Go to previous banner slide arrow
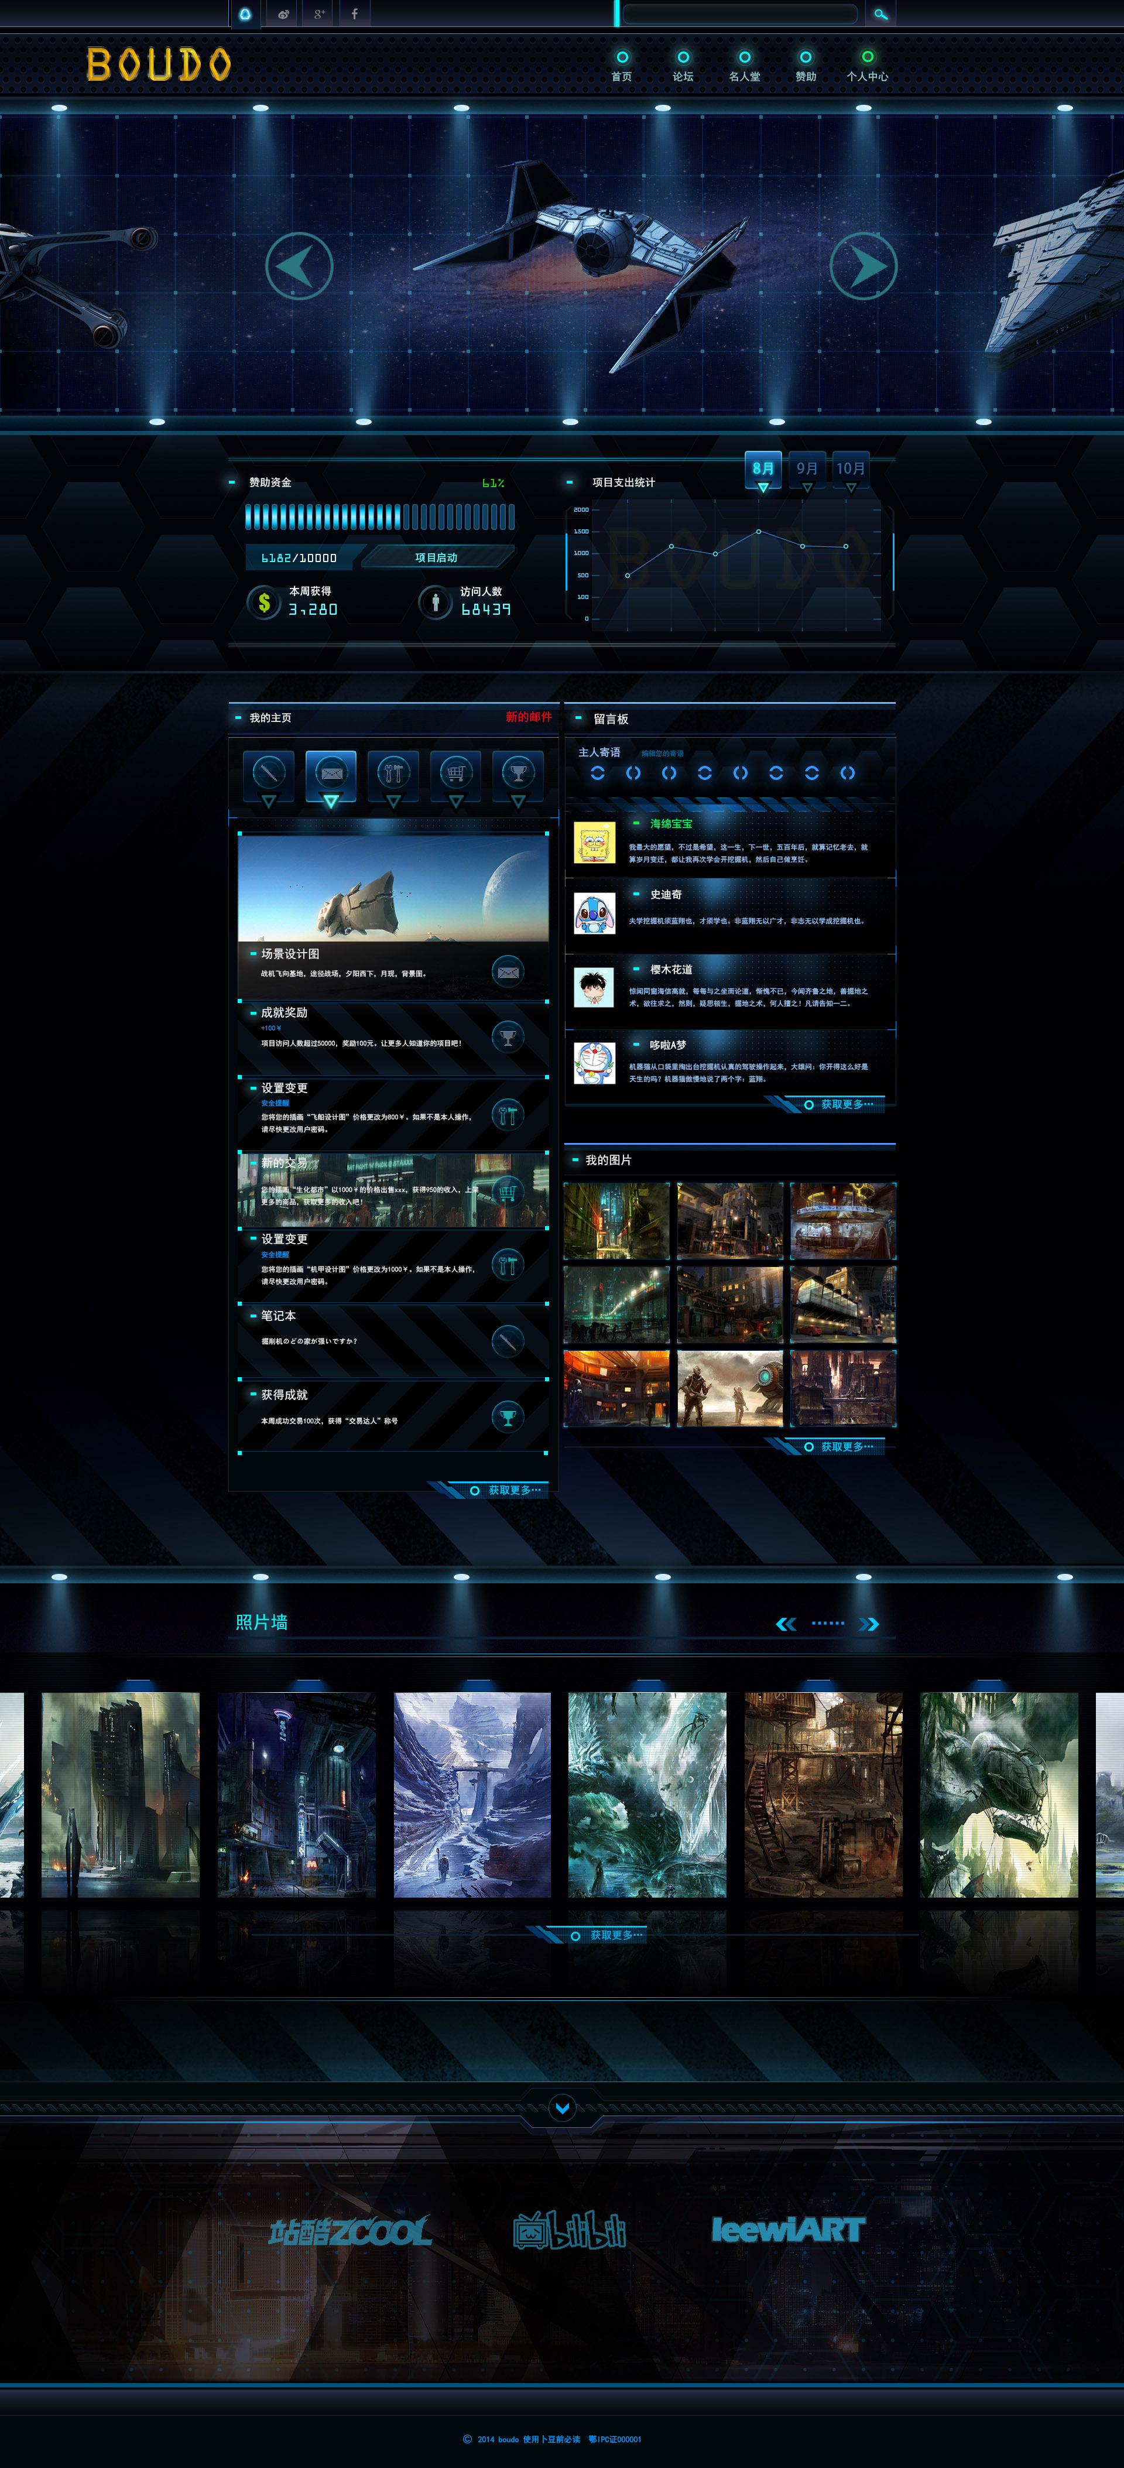The height and width of the screenshot is (2468, 1124). (x=299, y=266)
